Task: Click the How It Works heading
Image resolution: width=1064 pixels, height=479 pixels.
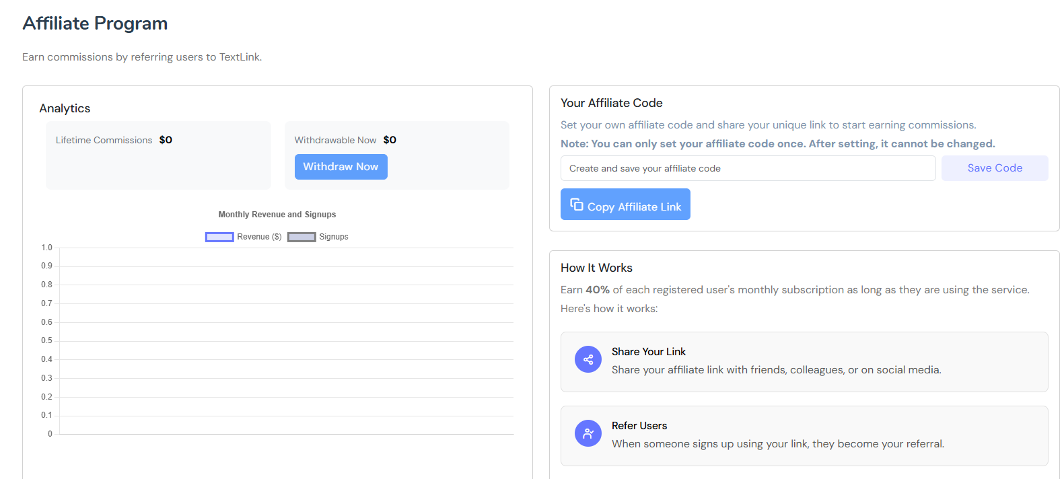Action: (x=596, y=268)
